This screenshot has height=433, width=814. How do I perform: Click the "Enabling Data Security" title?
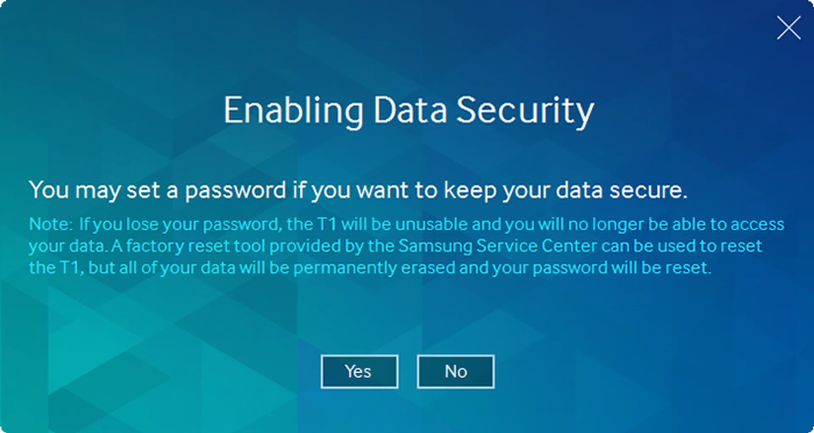[408, 110]
